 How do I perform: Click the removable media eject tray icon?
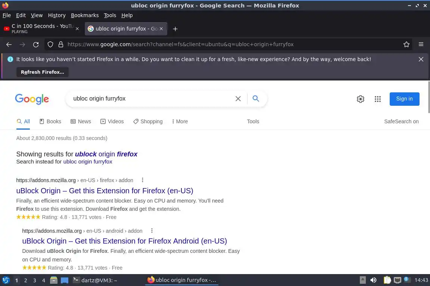tap(362, 280)
